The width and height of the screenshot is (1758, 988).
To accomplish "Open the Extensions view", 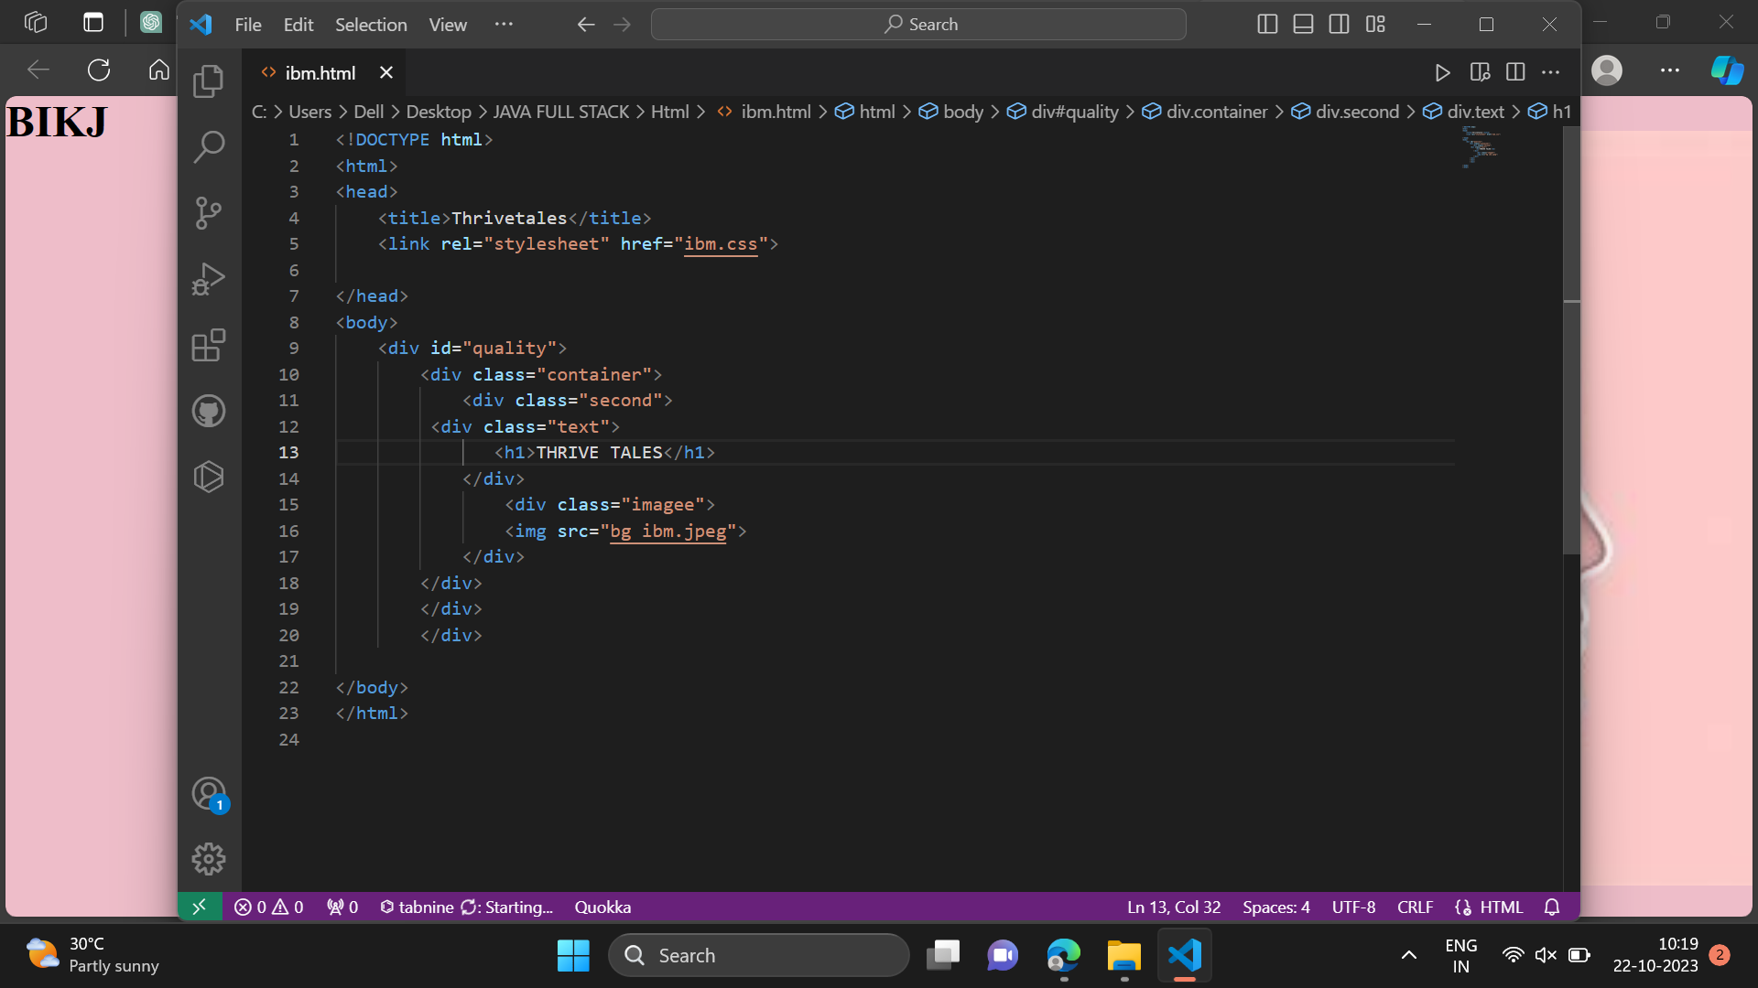I will pos(209,346).
